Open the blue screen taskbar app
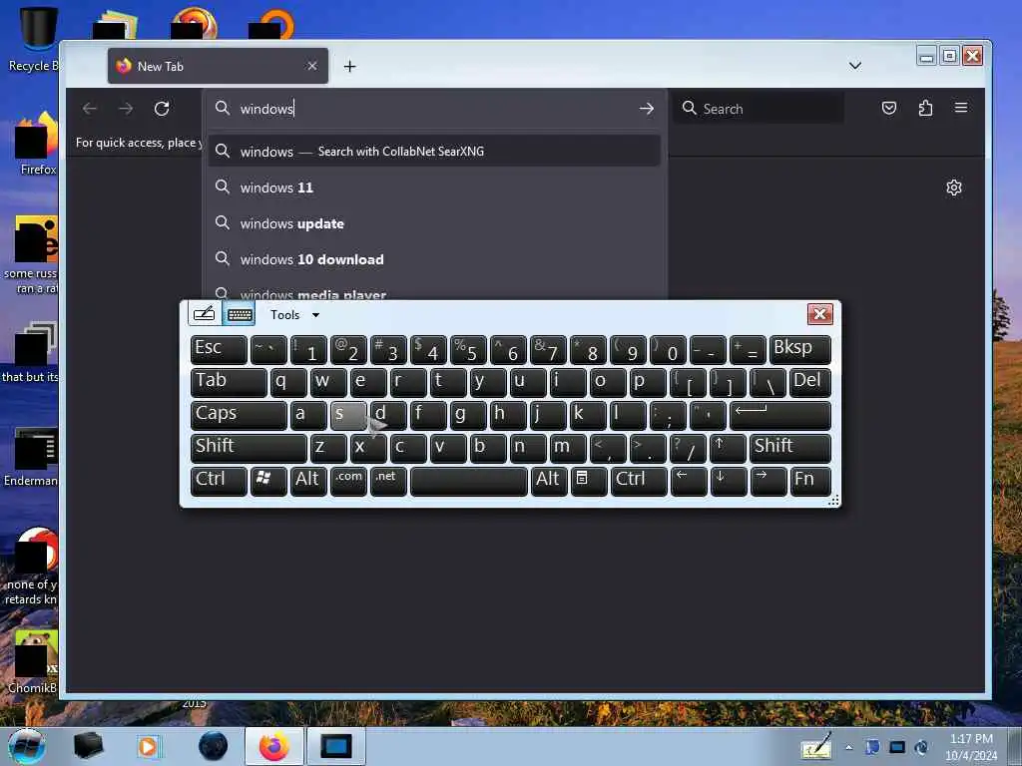1022x766 pixels. tap(336, 746)
